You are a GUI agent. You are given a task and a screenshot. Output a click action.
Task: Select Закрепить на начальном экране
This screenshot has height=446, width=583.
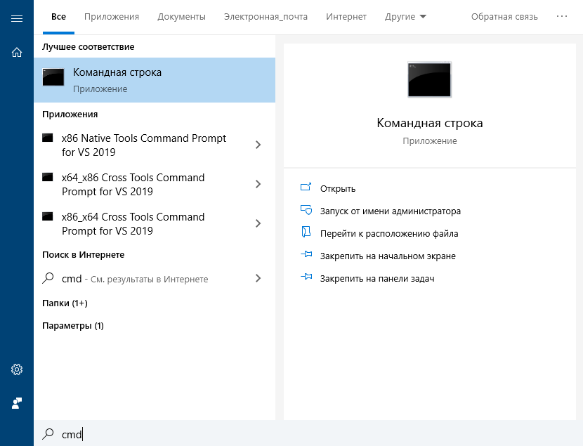click(x=388, y=256)
